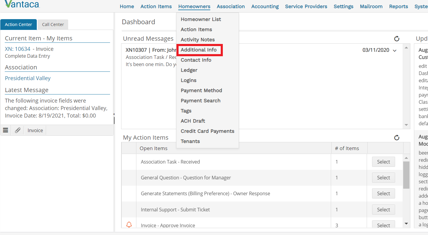Select the Association Task - Received item
Screen dimensions: 428x235
click(x=383, y=161)
